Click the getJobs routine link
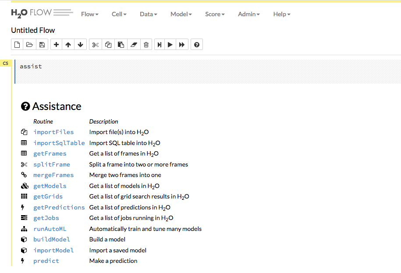 pyautogui.click(x=46, y=218)
